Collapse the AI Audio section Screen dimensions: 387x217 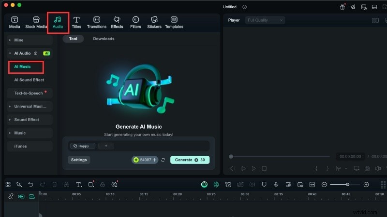(x=10, y=54)
